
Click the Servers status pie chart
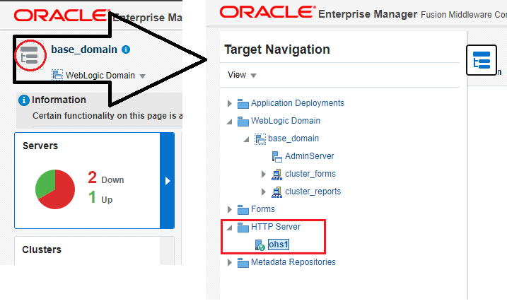pyautogui.click(x=55, y=189)
